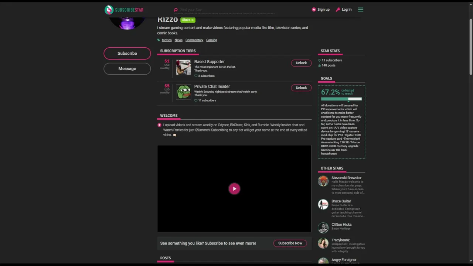
Task: Open Stevenski Brewster's avatar
Action: (x=323, y=181)
